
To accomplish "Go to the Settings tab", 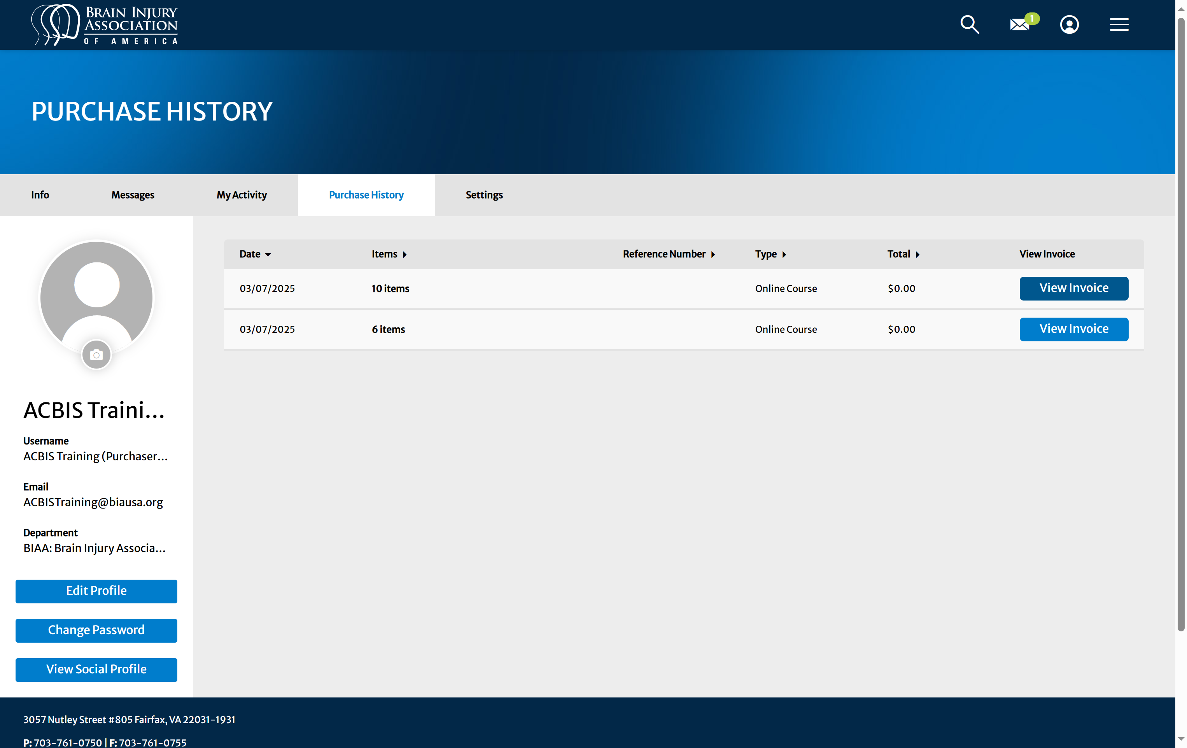I will [484, 195].
